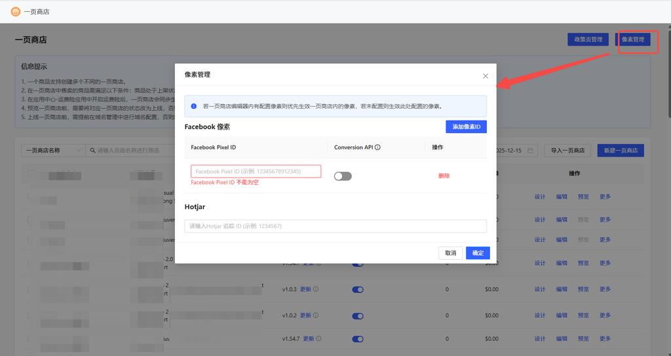Click the orange 一页商店 logo icon
This screenshot has width=671, height=356.
tap(16, 11)
